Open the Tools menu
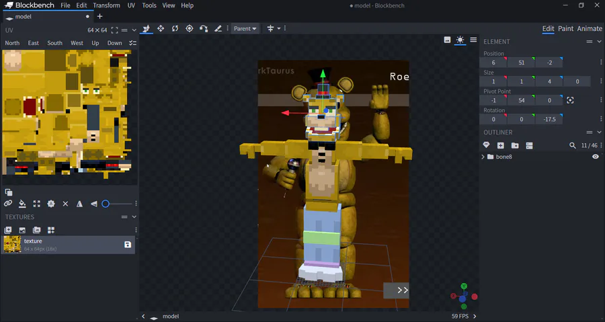Screen dimensions: 605x322 point(149,5)
